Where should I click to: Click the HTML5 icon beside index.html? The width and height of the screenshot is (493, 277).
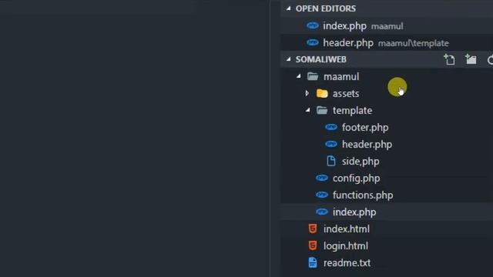(x=313, y=229)
